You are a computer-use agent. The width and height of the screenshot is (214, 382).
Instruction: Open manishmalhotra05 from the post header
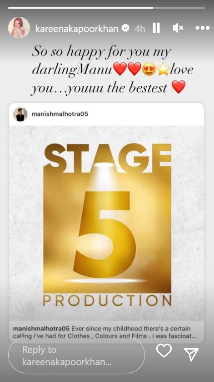[60, 114]
